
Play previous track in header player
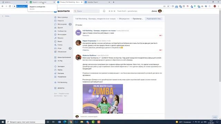[109, 11]
